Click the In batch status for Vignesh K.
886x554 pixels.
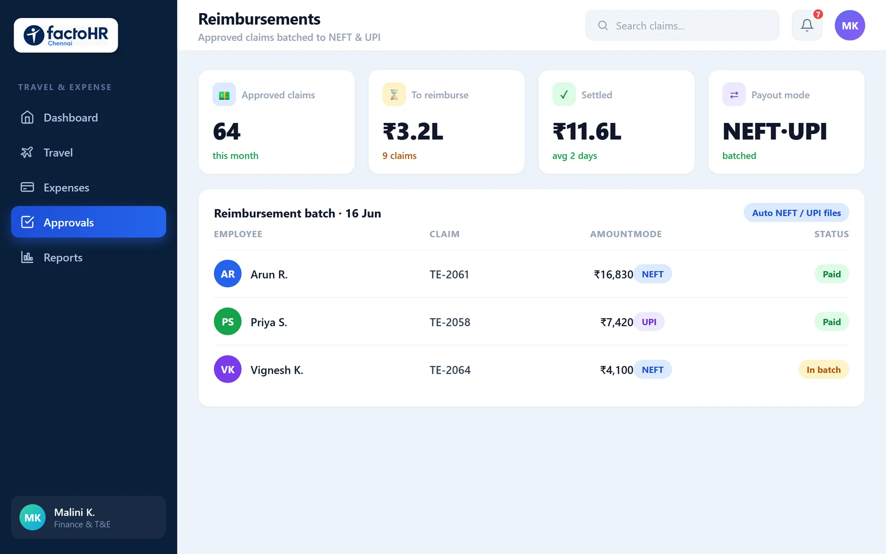coord(824,370)
